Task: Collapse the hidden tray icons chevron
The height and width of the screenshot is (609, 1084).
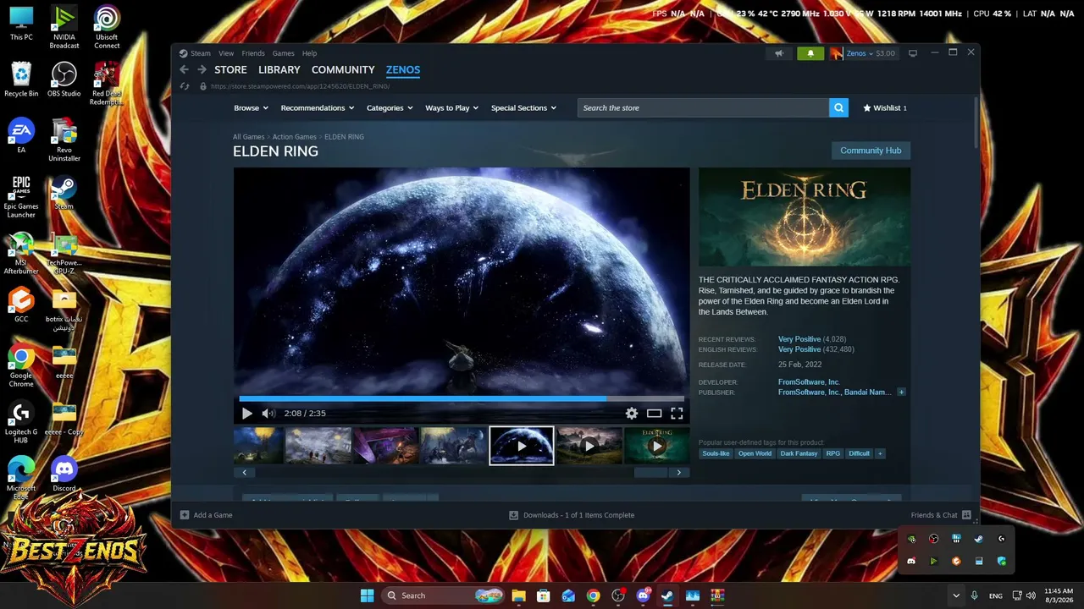Action: click(956, 595)
